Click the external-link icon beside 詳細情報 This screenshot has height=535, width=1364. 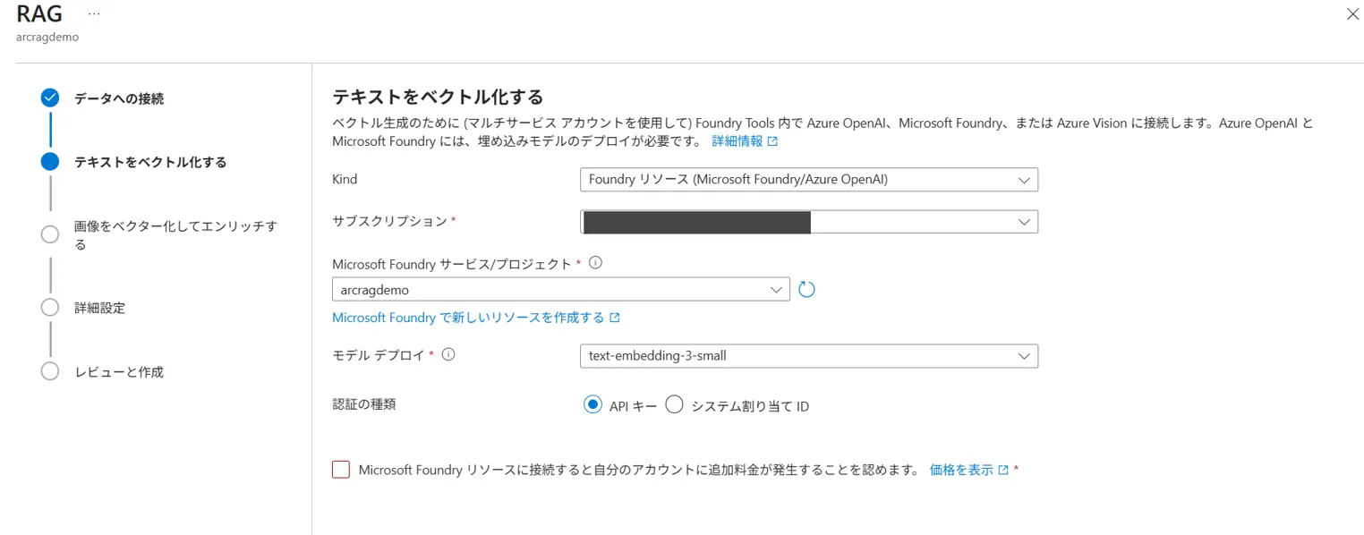(772, 141)
